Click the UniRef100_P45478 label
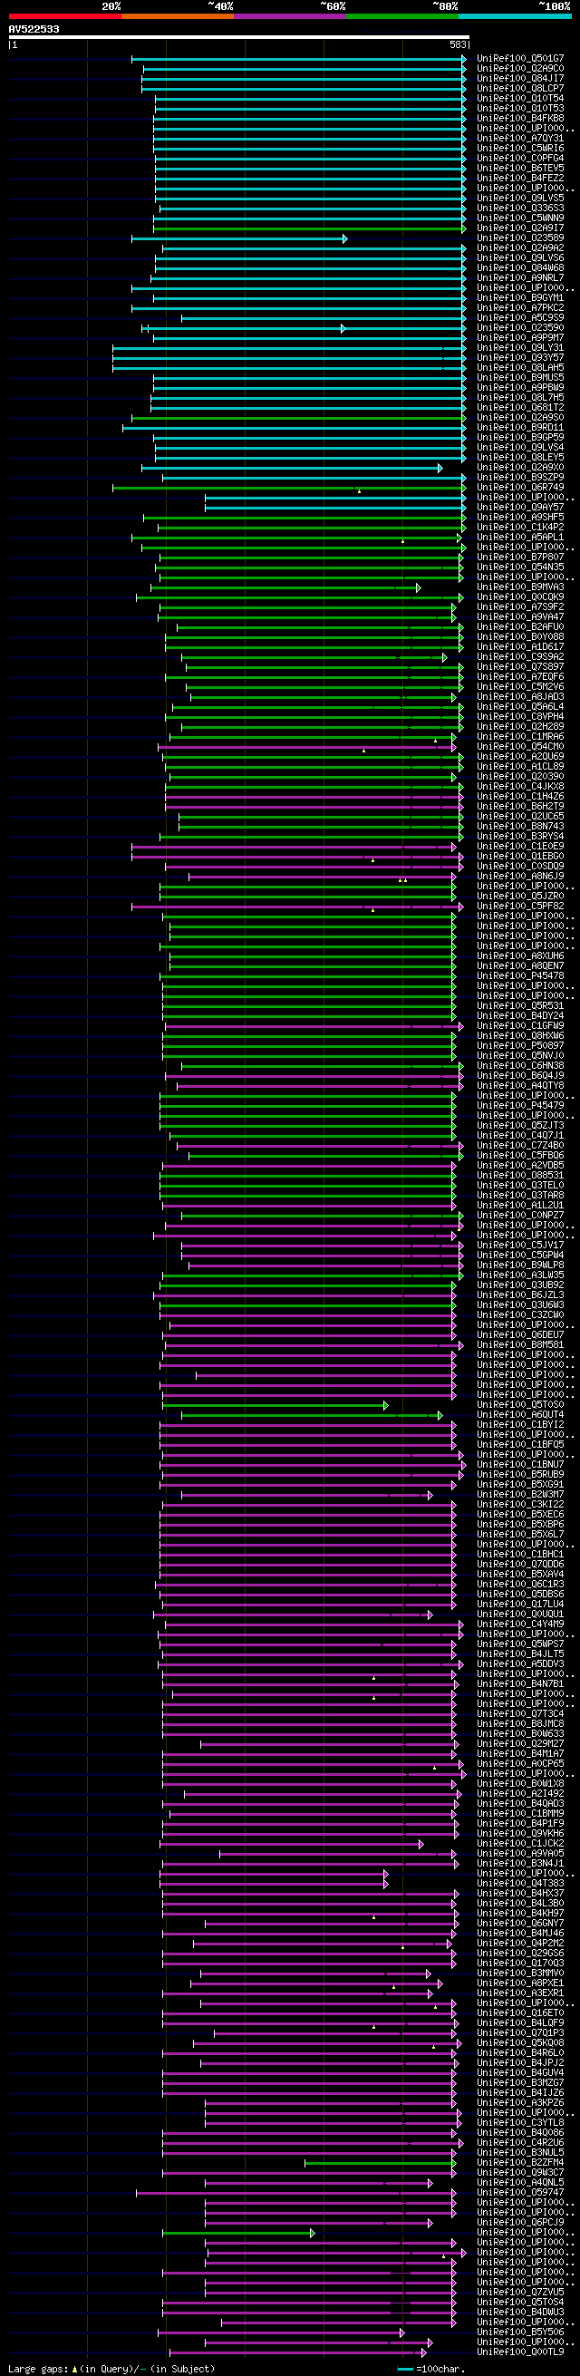This screenshot has height=2376, width=580. pos(521,976)
